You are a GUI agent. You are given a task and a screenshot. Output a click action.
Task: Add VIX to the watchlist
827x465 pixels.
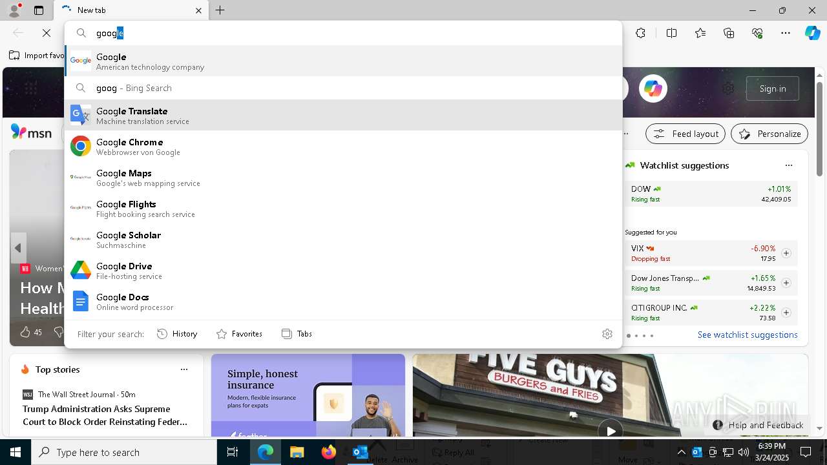(x=786, y=253)
